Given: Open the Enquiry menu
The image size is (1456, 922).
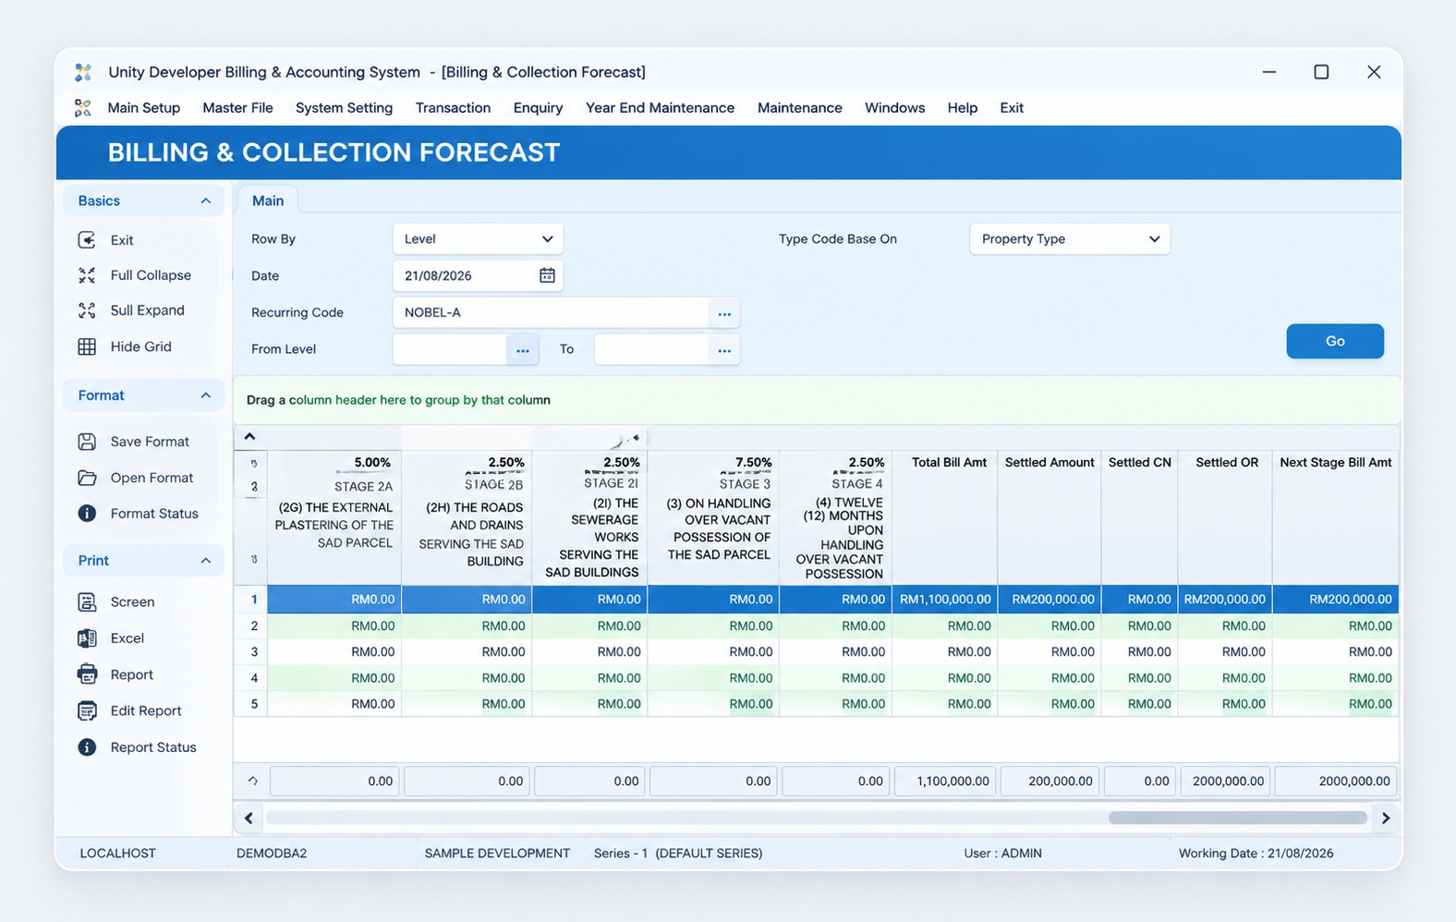Looking at the screenshot, I should pos(538,108).
